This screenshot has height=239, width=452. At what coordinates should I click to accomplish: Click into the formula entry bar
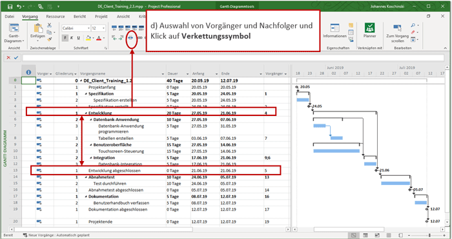[x=233, y=57]
